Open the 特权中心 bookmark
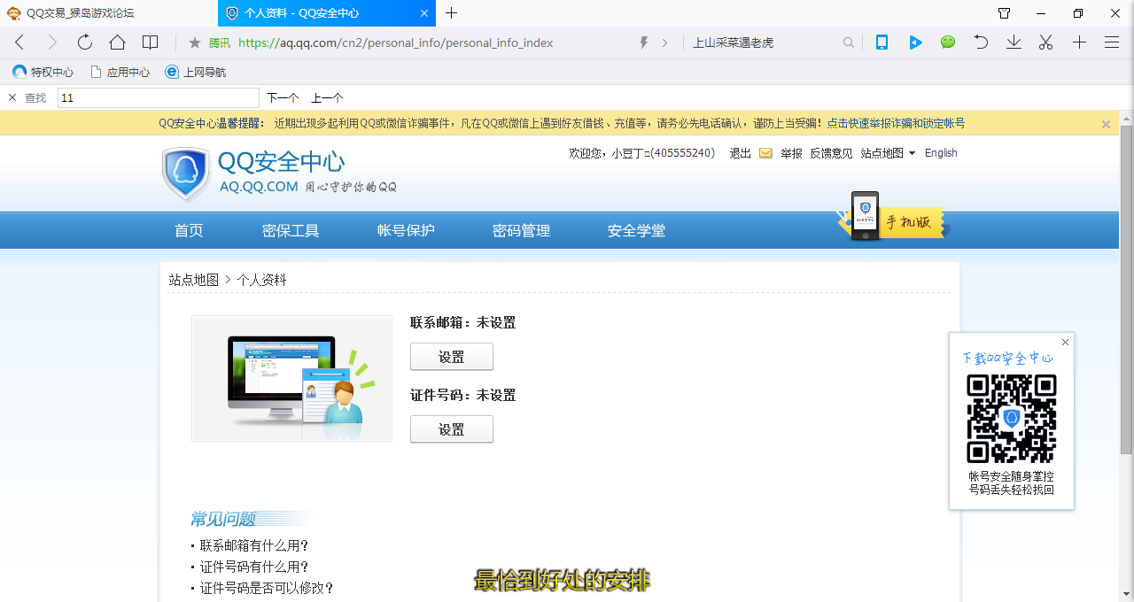 click(x=43, y=73)
